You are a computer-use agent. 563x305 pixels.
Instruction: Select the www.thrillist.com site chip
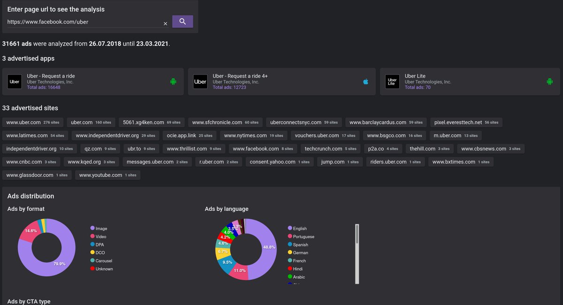pos(194,149)
